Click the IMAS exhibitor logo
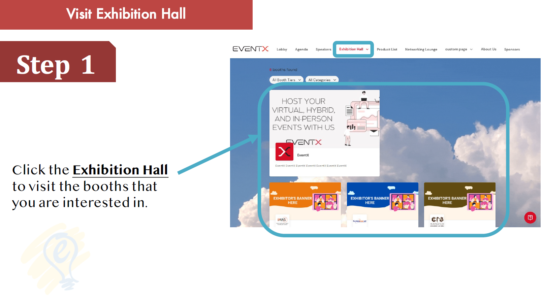This screenshot has width=543, height=303. coord(282,221)
